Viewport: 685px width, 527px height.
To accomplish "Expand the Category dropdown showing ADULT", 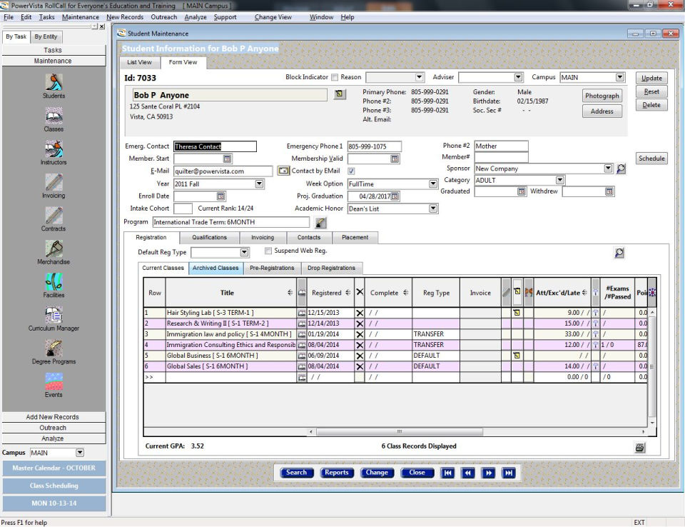I will (x=559, y=181).
